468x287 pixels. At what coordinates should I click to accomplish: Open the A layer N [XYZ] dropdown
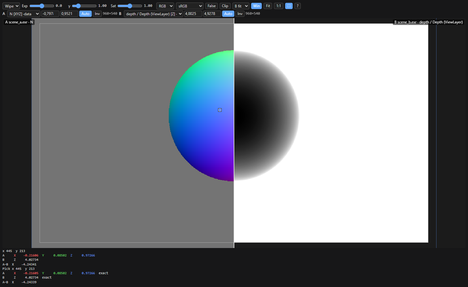coord(24,14)
